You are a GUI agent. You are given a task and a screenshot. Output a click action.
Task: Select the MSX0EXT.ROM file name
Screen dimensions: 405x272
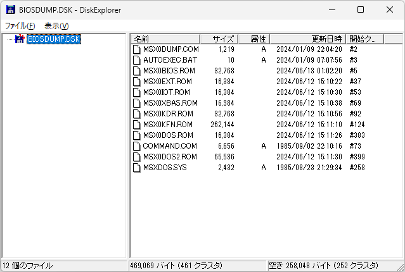point(167,82)
